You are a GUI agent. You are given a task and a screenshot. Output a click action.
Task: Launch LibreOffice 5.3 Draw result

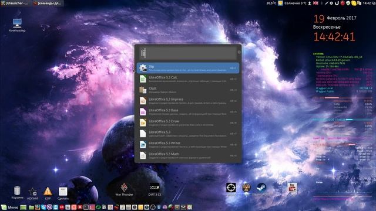point(188,122)
